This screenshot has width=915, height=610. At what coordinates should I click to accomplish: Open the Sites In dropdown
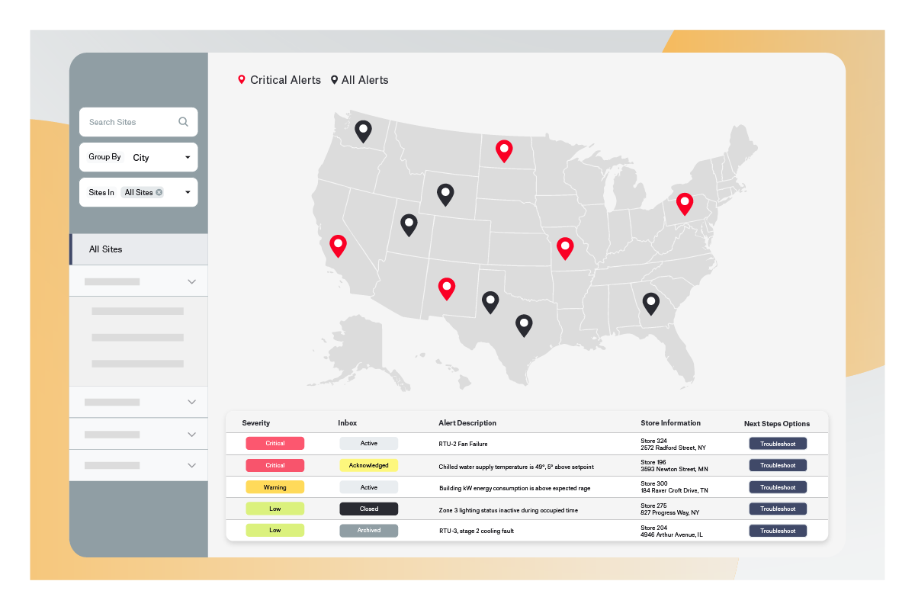[x=188, y=192]
